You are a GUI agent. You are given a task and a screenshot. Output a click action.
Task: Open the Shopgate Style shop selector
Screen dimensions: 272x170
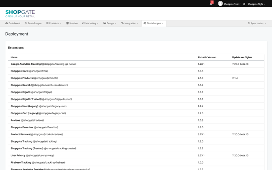coord(257,4)
